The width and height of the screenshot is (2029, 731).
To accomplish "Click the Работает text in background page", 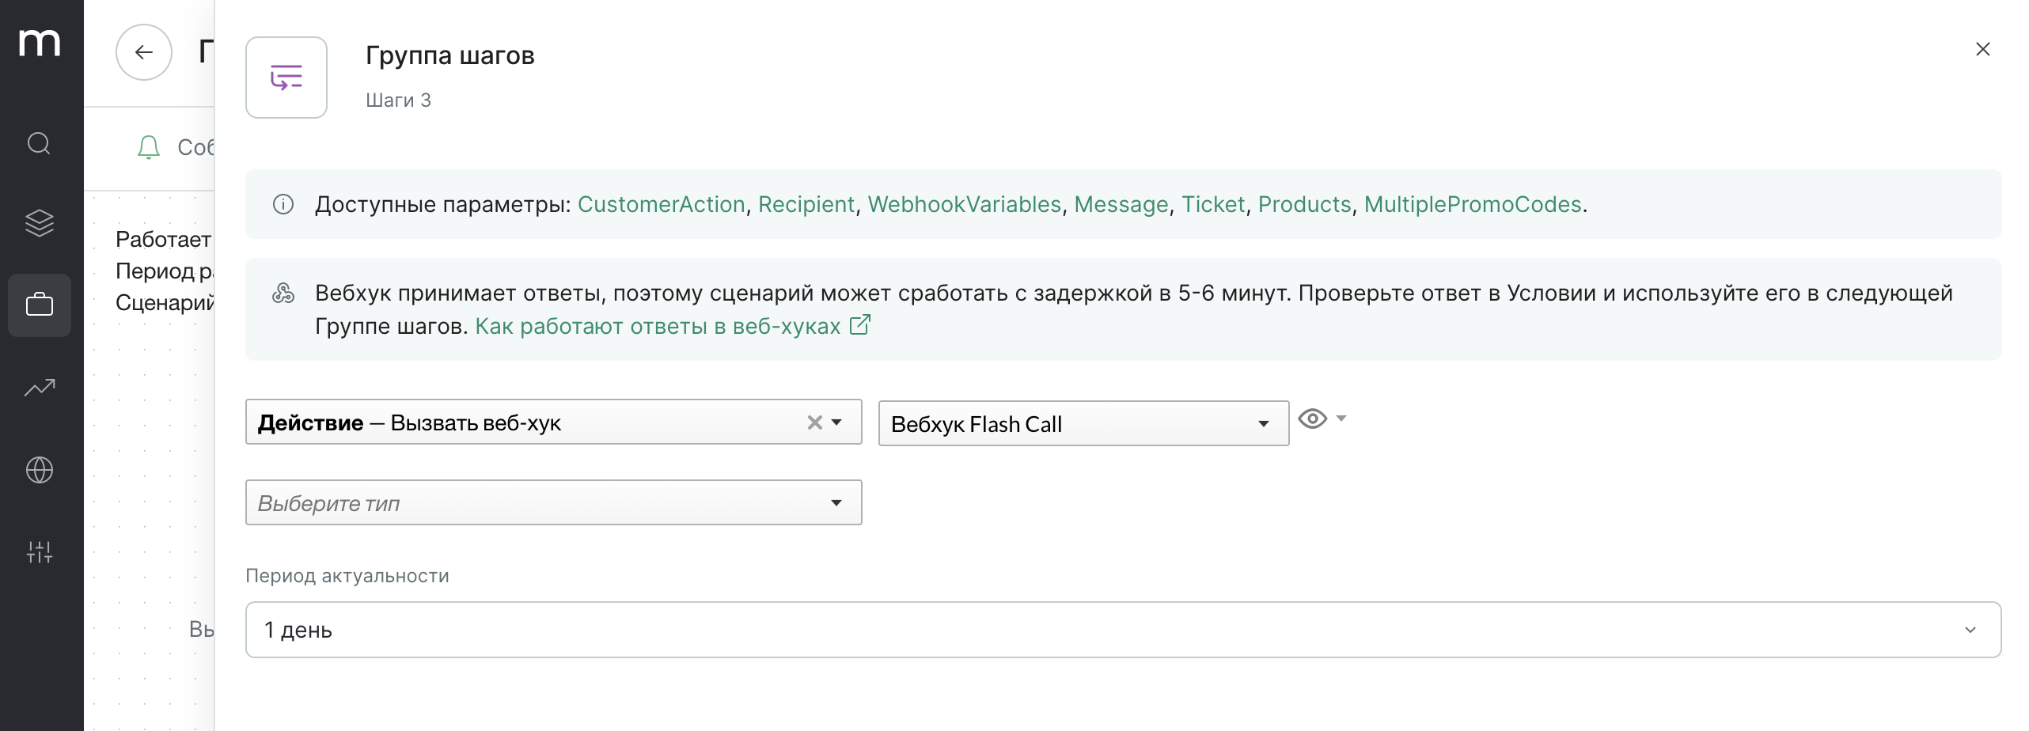I will (163, 239).
